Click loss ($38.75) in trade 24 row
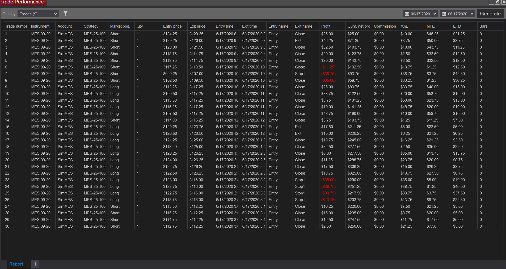 point(328,186)
